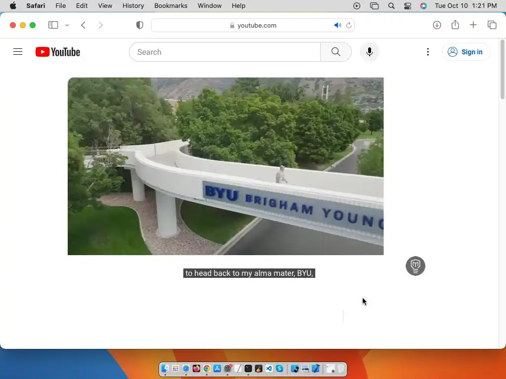Image resolution: width=506 pixels, height=379 pixels.
Task: Switch to Safari in the Dock
Action: [x=186, y=368]
